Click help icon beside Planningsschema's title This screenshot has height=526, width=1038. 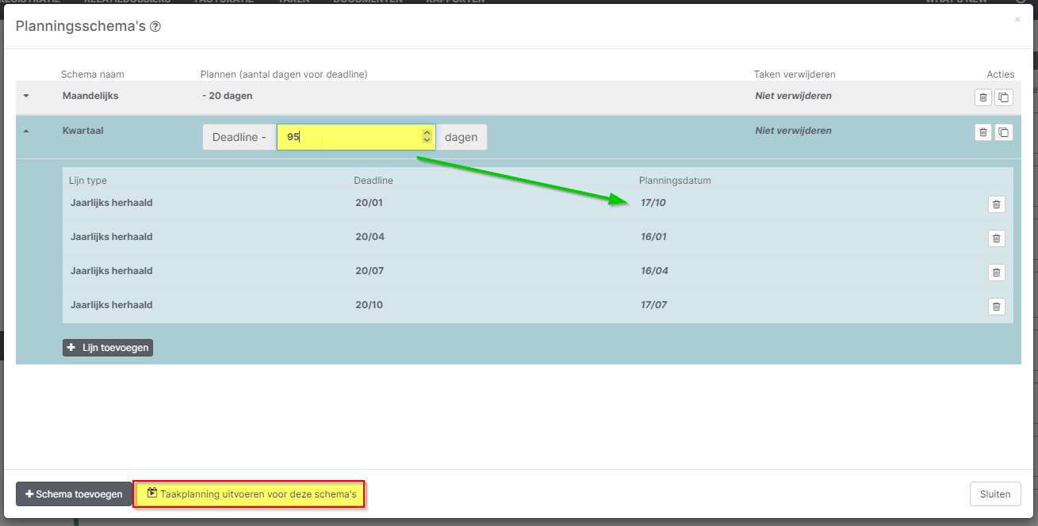(155, 27)
